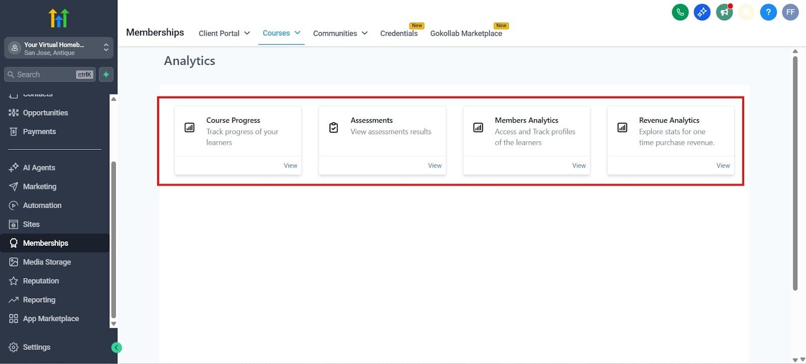The image size is (806, 364).
Task: Expand the Client Portal dropdown chevron
Action: pyautogui.click(x=247, y=33)
